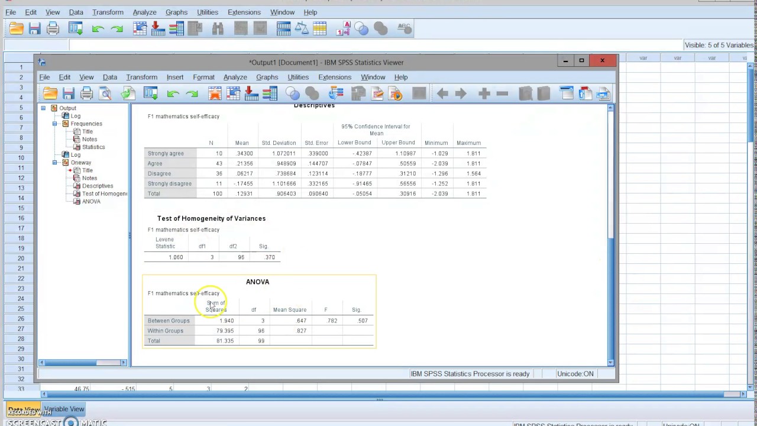Viewport: 757px width, 426px height.
Task: Click Select Cases icon in Data Editor
Action: pos(320,28)
